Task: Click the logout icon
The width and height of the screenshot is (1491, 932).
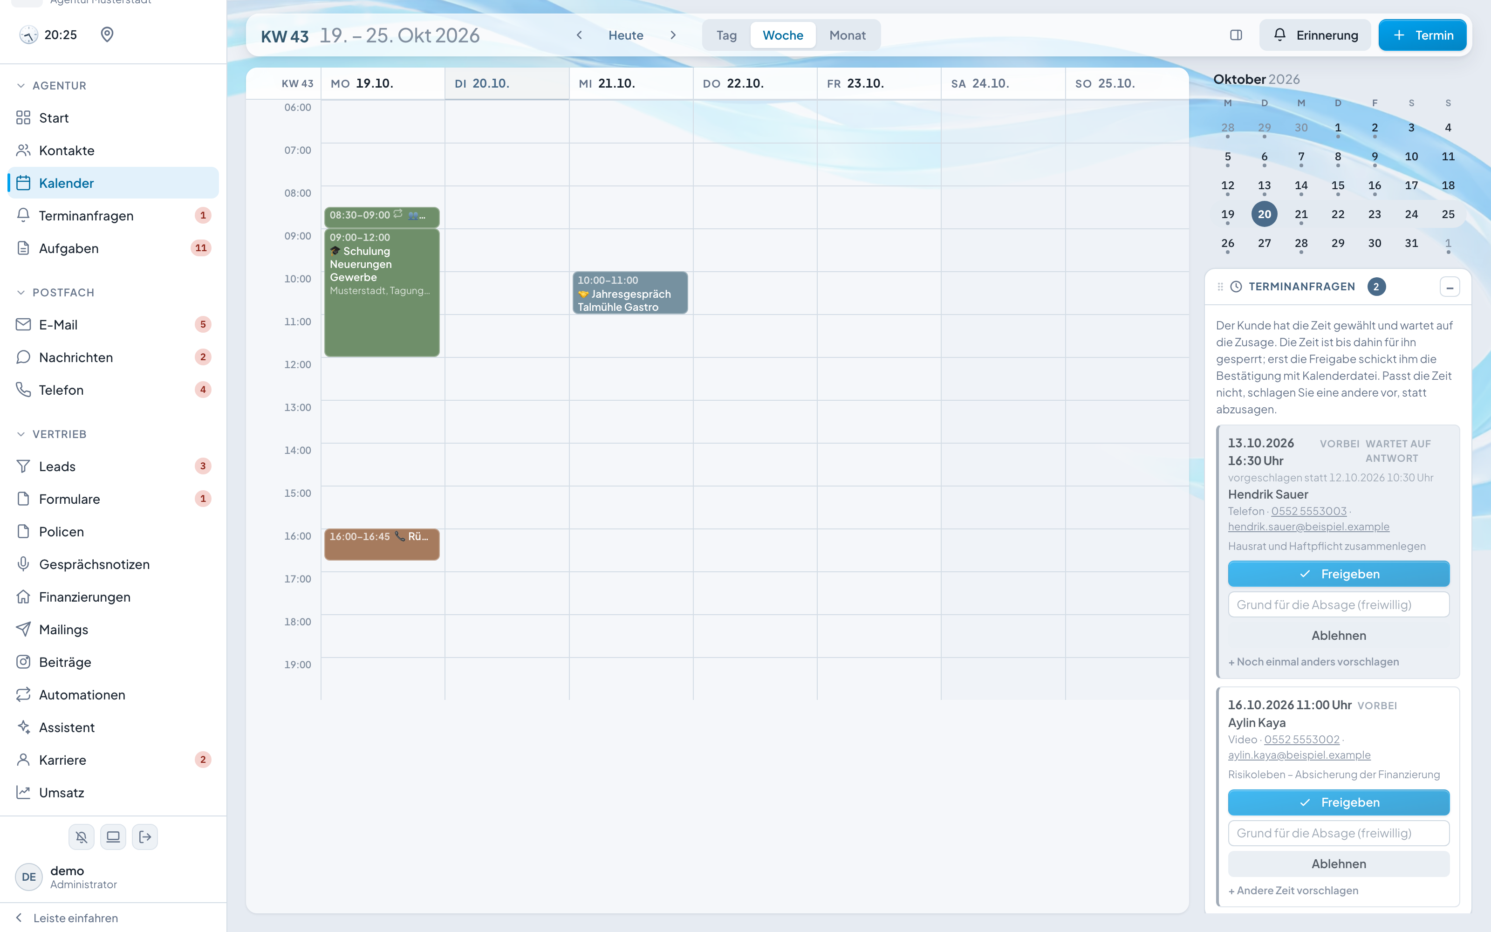Action: (145, 836)
